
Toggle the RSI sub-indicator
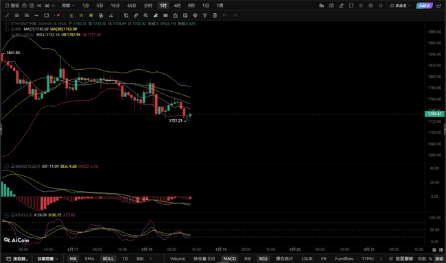coord(248,258)
